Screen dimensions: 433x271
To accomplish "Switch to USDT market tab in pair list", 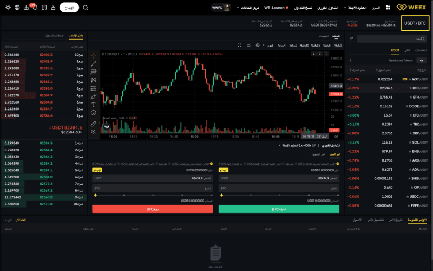I will (x=395, y=50).
